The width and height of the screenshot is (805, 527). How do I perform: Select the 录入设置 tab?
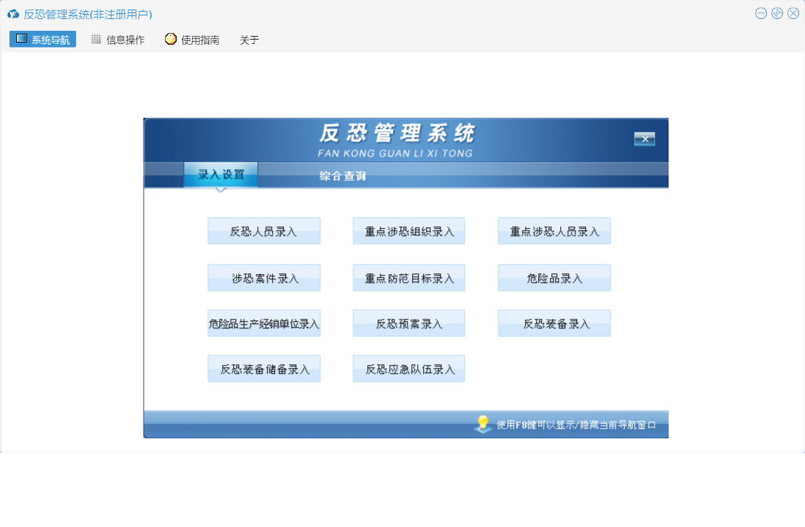coord(221,175)
